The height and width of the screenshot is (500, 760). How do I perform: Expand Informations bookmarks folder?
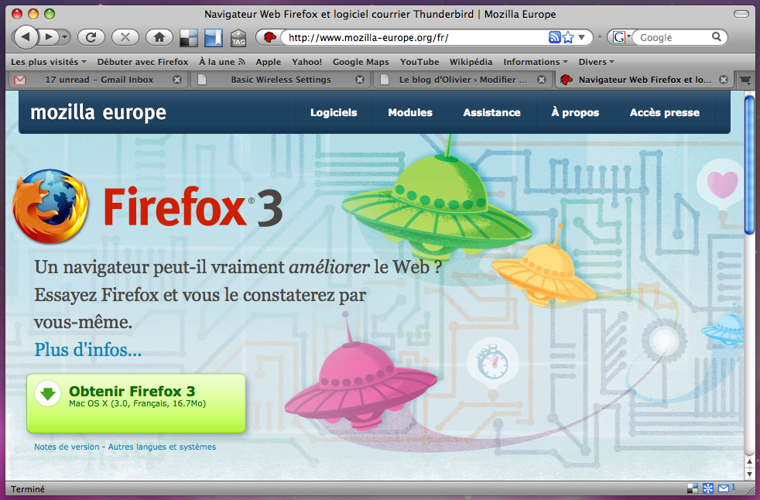(x=535, y=62)
